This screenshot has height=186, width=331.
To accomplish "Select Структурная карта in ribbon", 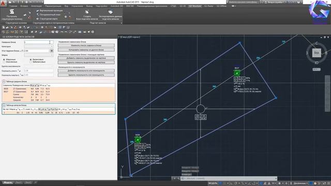I will click(x=47, y=19).
